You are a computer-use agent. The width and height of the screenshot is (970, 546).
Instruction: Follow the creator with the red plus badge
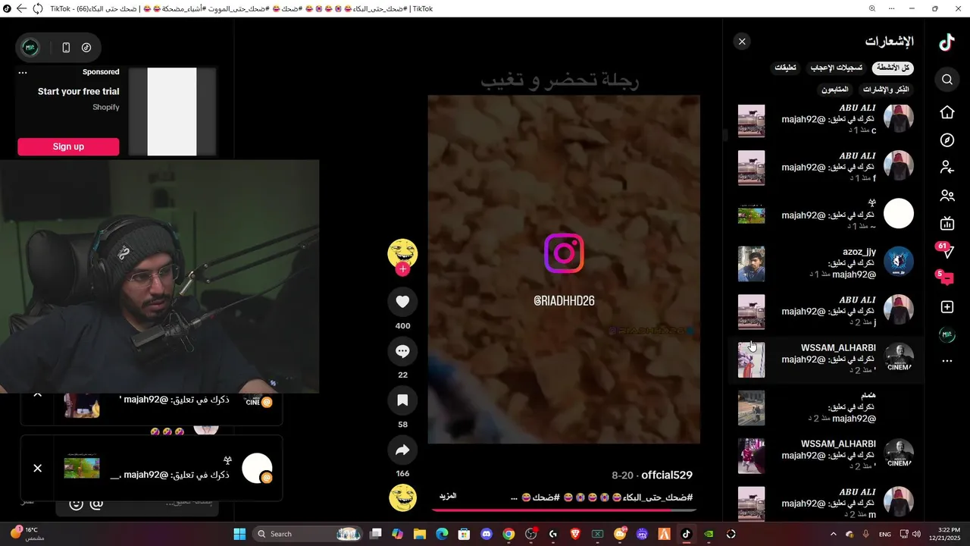(402, 269)
